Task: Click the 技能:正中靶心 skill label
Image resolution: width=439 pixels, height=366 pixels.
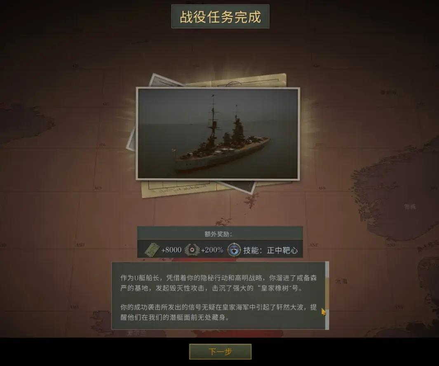Action: [270, 250]
